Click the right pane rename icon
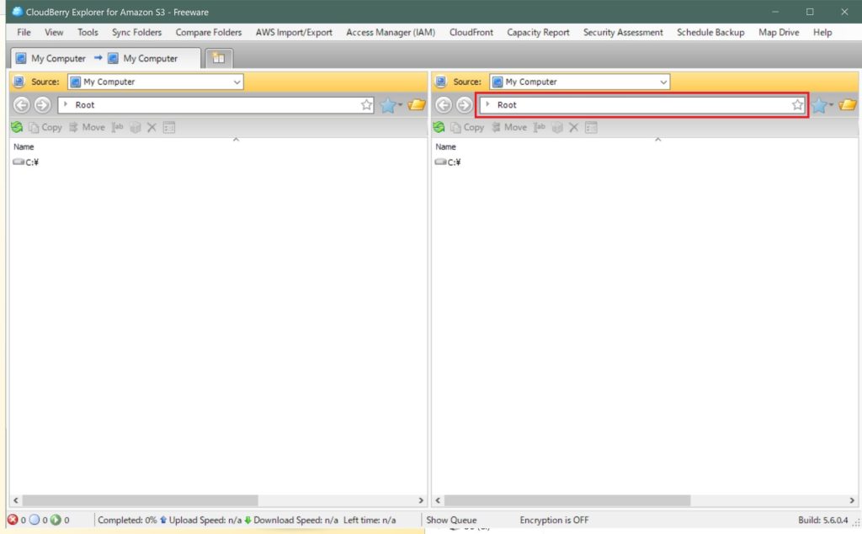 [x=540, y=128]
